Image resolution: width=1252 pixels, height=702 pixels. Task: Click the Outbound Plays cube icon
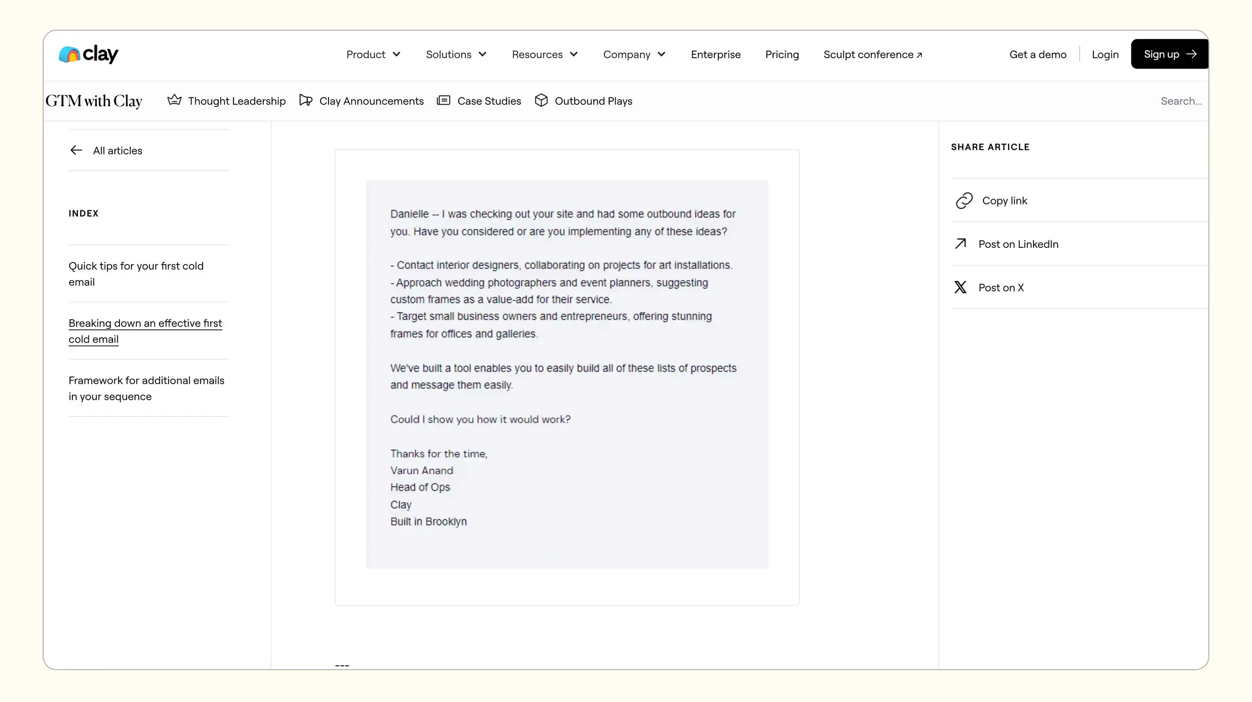click(x=541, y=100)
